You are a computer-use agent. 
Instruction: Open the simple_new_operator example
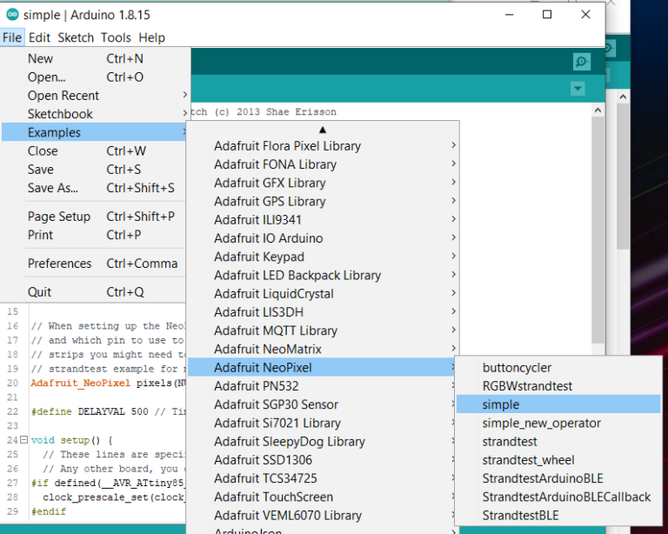[x=558, y=423]
